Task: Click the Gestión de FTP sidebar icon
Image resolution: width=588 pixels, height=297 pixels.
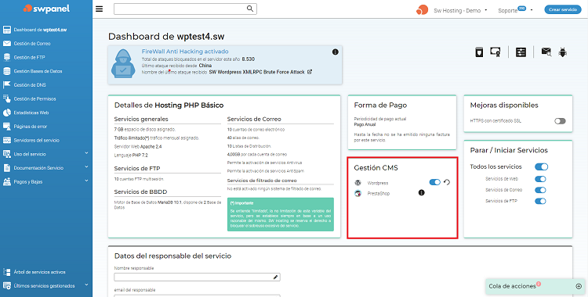Action: click(x=7, y=57)
